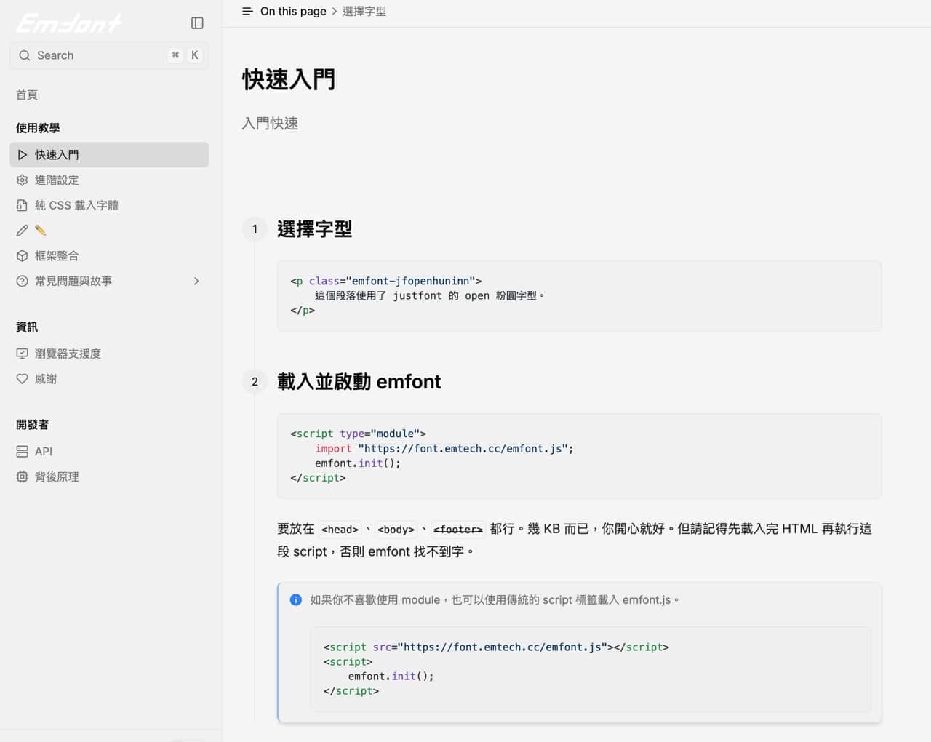The image size is (931, 742).
Task: Click file icon beside 純 CSS 載入字體
Action: [23, 205]
